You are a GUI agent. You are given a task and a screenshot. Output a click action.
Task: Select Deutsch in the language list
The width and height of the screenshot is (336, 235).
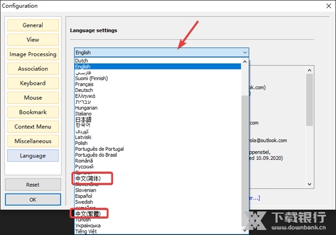84,90
